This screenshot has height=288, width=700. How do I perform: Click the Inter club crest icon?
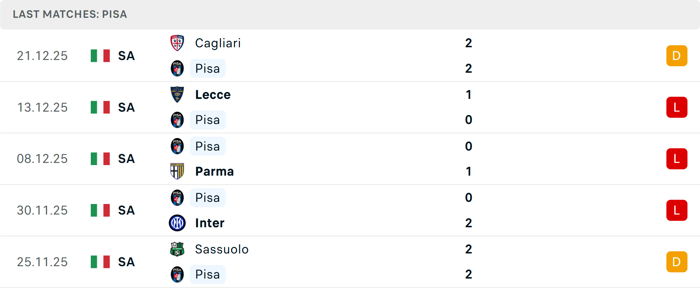177,223
